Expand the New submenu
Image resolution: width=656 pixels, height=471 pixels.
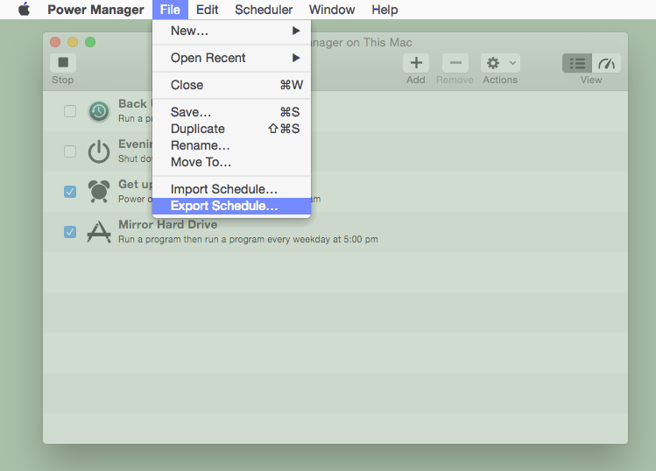[x=232, y=31]
